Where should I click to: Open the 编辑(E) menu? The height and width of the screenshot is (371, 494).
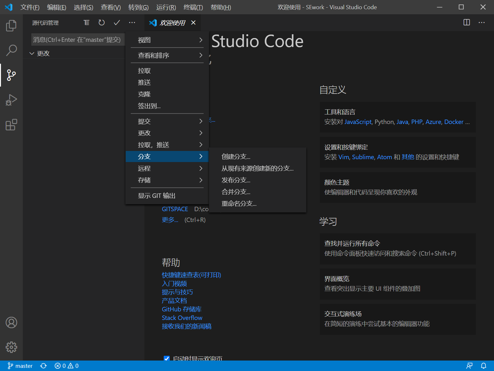click(x=57, y=7)
